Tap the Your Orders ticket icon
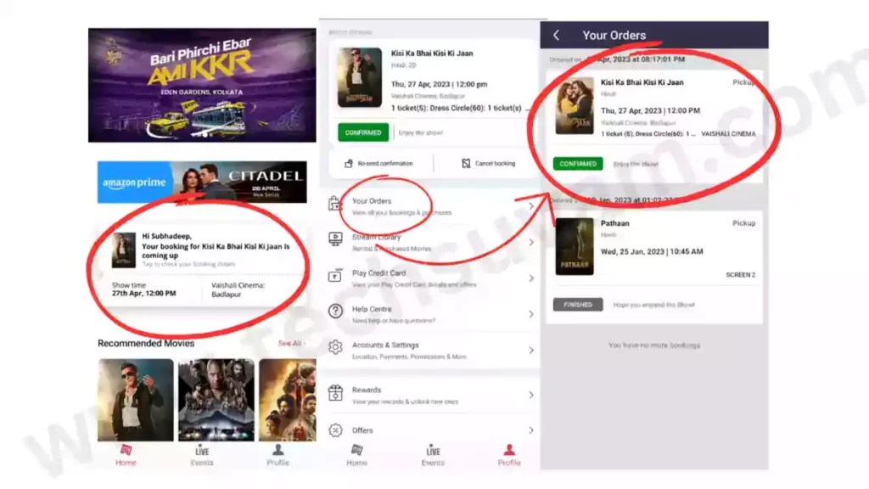Image resolution: width=869 pixels, height=489 pixels. tap(335, 203)
